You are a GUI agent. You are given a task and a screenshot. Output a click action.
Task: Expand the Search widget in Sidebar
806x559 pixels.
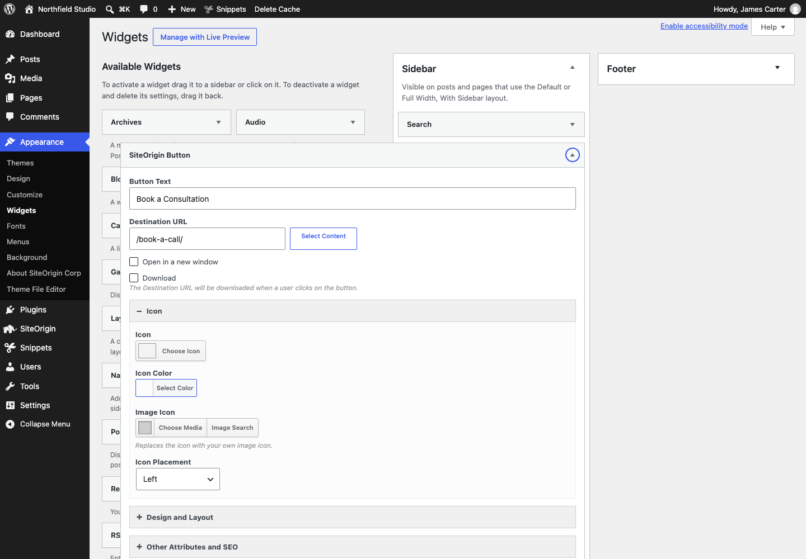(572, 125)
